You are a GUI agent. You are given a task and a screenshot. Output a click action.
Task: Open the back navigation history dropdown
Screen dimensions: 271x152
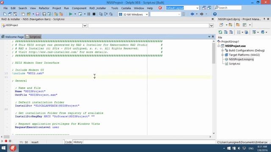point(196,14)
